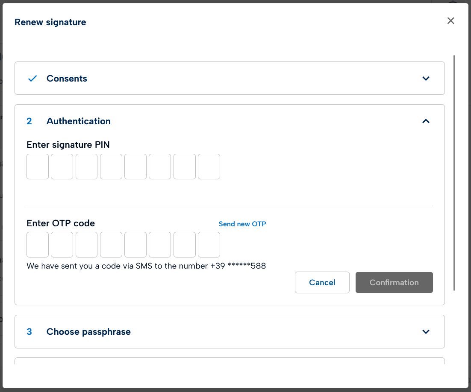This screenshot has width=471, height=392.
Task: Click the Send new OTP link
Action: 242,224
